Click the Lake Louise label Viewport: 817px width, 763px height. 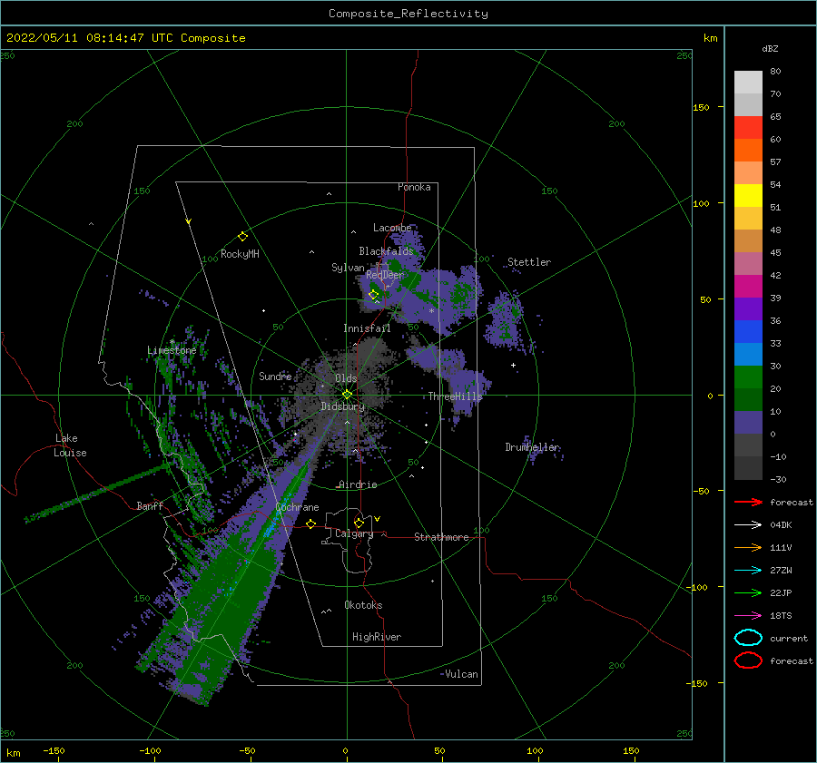[x=70, y=445]
